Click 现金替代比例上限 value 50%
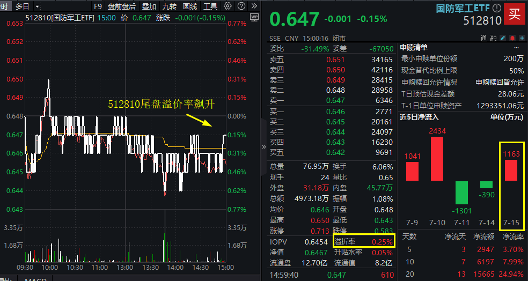Screen dimensions: 528x281 pyautogui.click(x=517, y=71)
